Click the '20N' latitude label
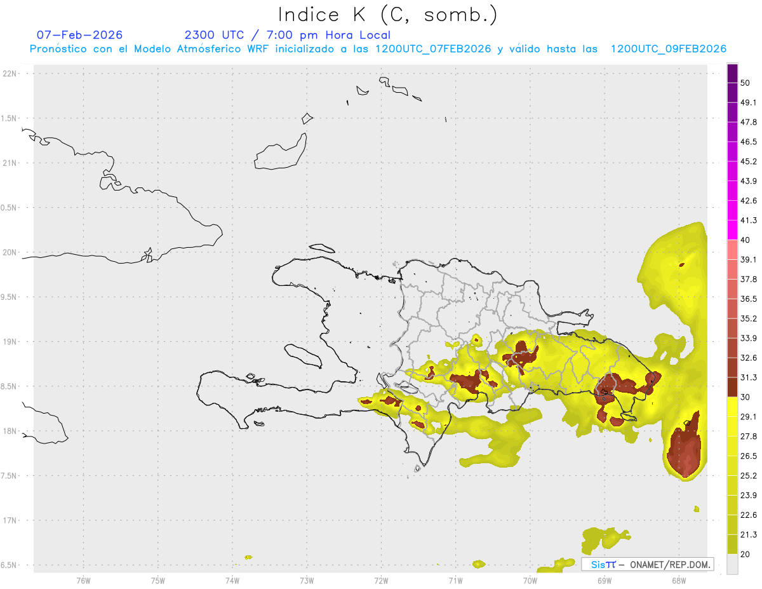Image resolution: width=762 pixels, height=589 pixels. [11, 252]
